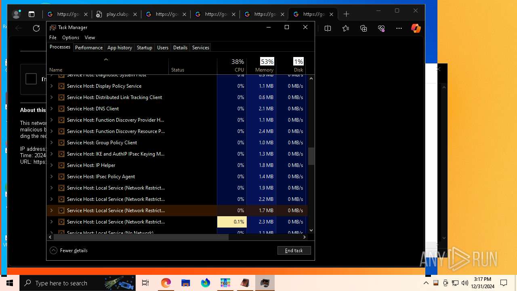Click in the taskbar search box
The height and width of the screenshot is (291, 517).
78,283
